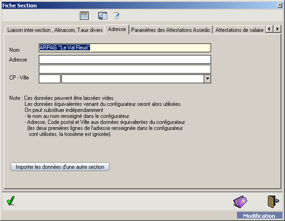
Task: Open the Liaison inter-section, Almacom tab
Action: pyautogui.click(x=55, y=30)
